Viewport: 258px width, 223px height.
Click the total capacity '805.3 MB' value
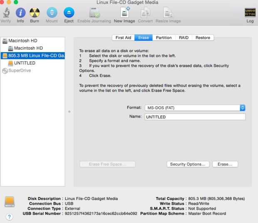point(216,198)
